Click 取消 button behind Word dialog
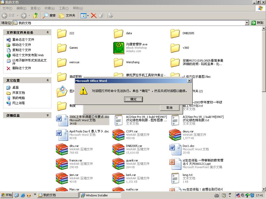Image resolution: width=266 pixels, height=199 pixels. pos(169,108)
